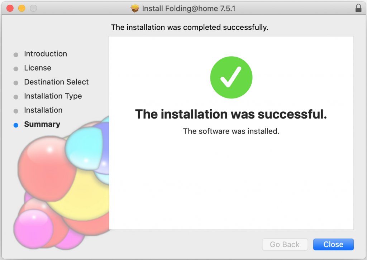
Task: Select the Summary step in the sidebar
Action: (42, 124)
